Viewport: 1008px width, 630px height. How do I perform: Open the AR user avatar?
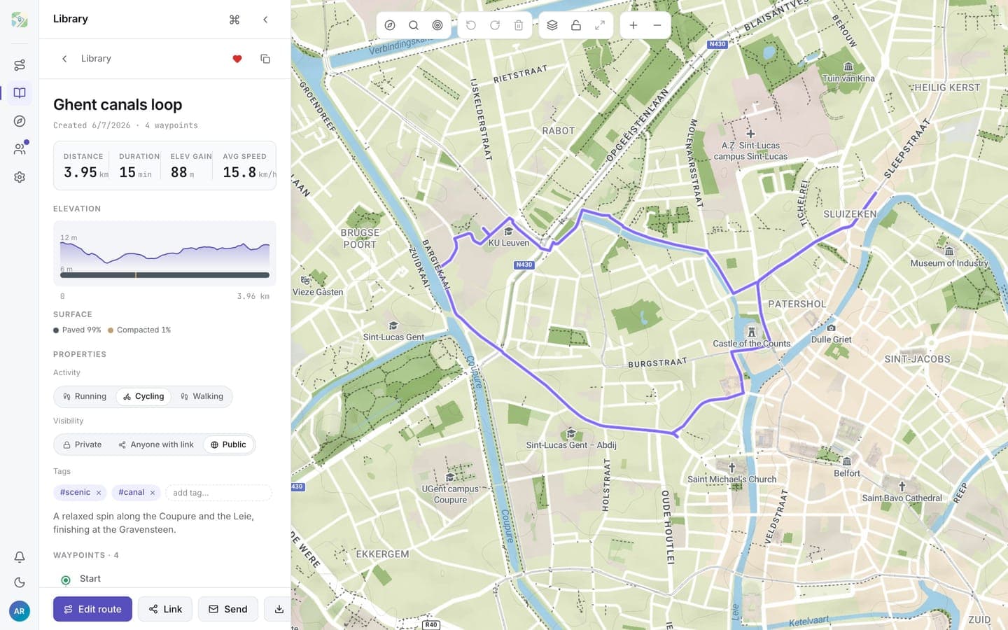pyautogui.click(x=20, y=611)
